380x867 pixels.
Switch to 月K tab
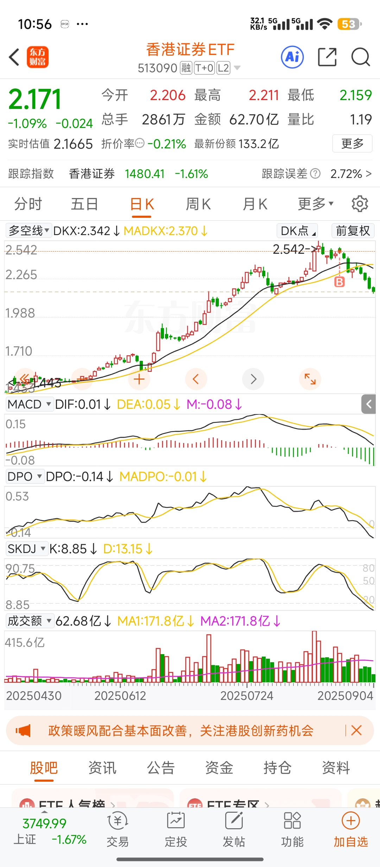[255, 204]
